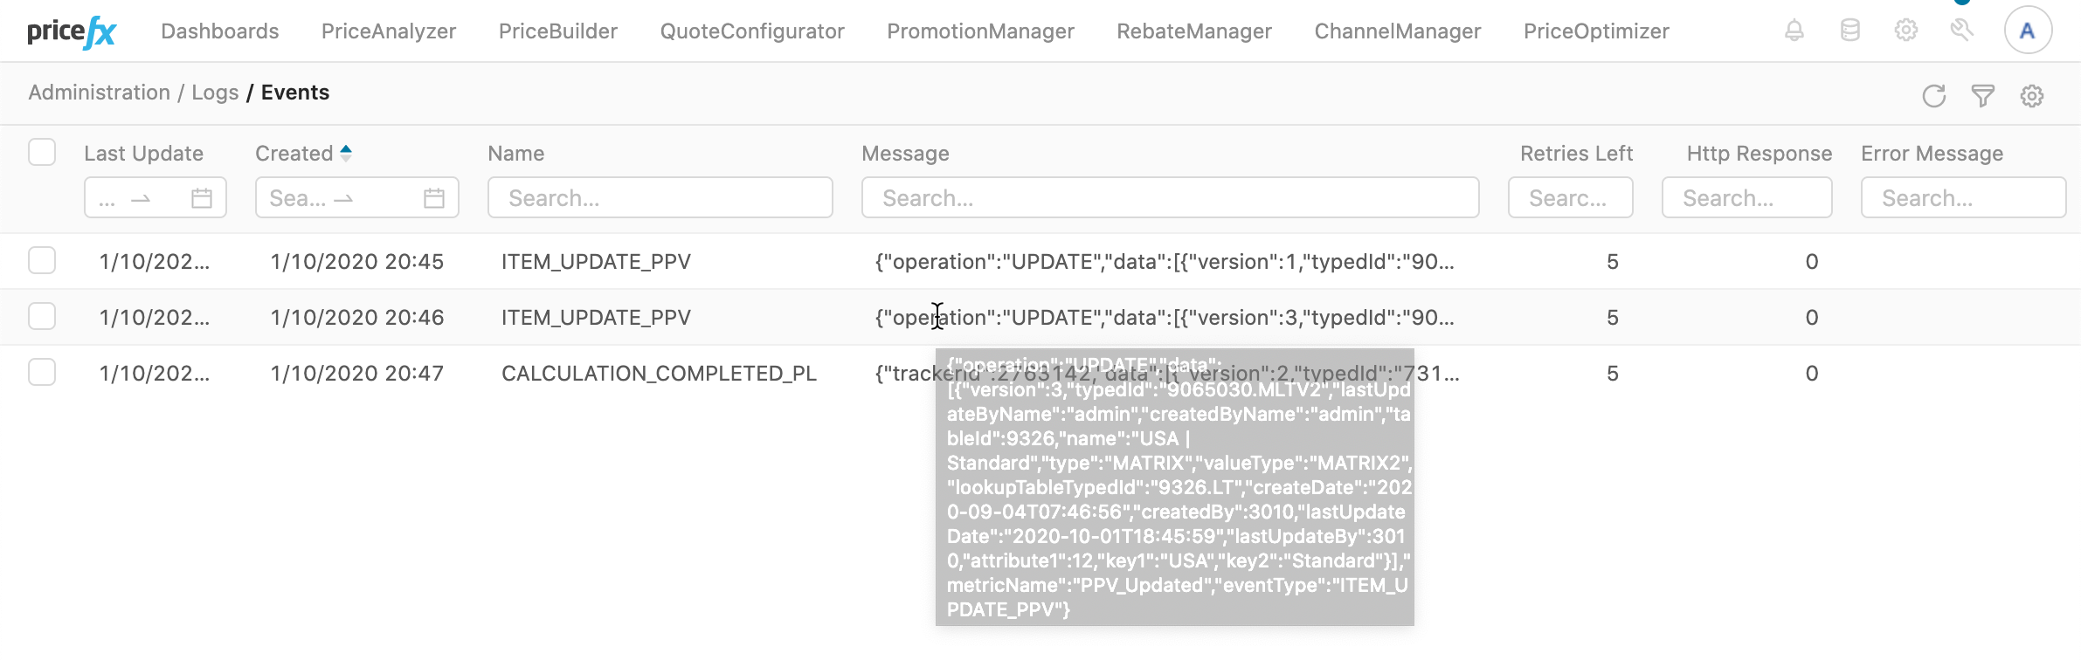Open table column settings gear
This screenshot has width=2081, height=660.
point(2031,96)
